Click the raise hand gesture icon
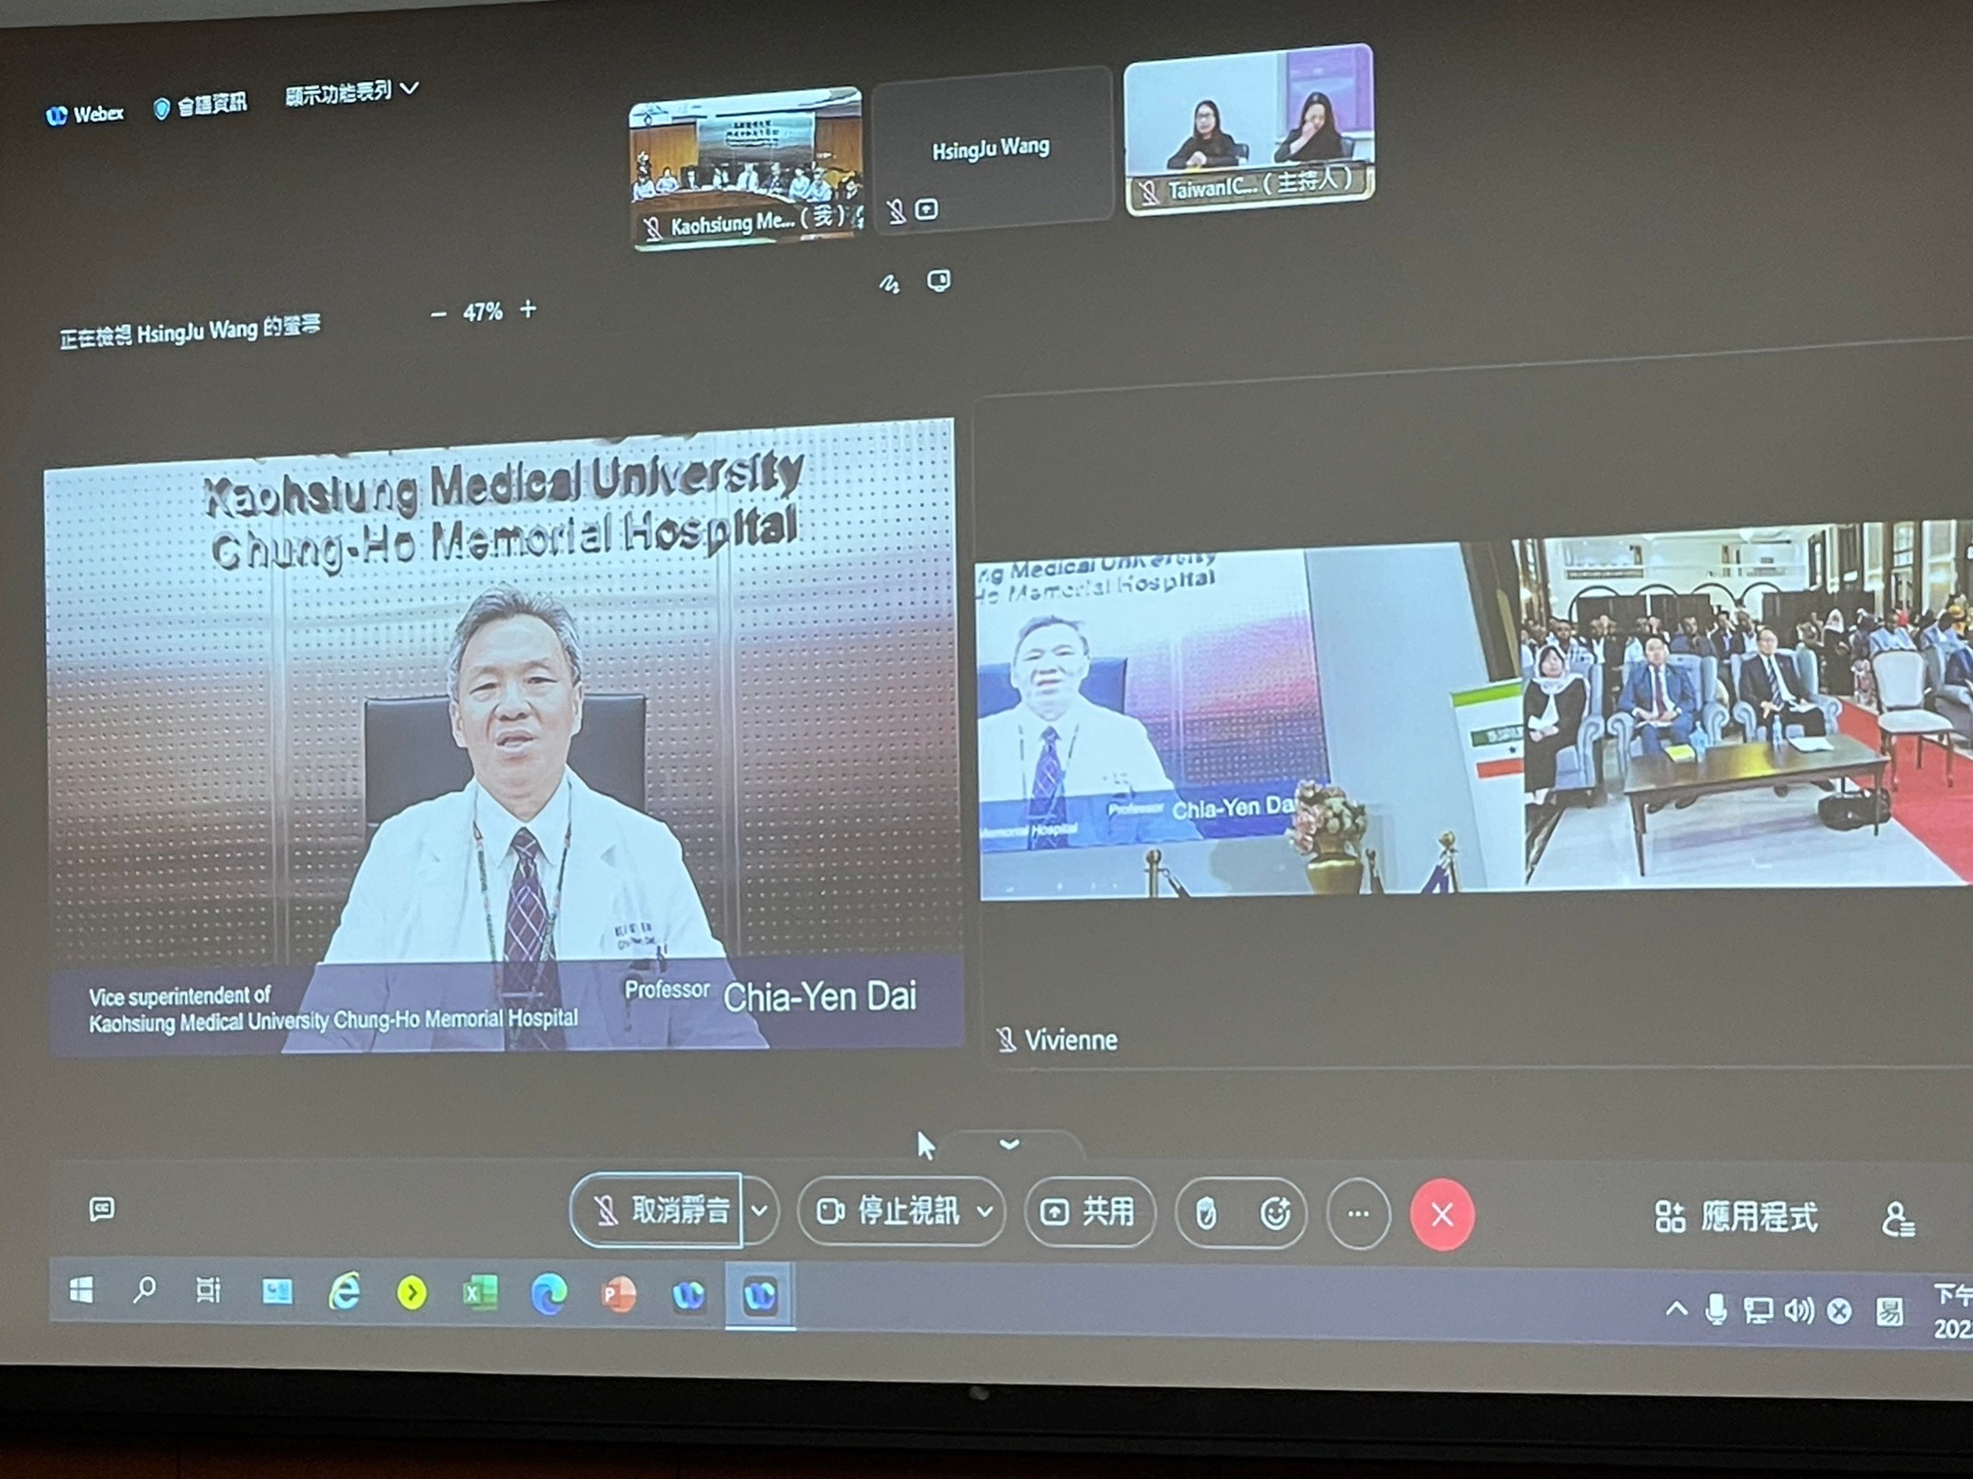The height and width of the screenshot is (1479, 1973). click(1206, 1214)
